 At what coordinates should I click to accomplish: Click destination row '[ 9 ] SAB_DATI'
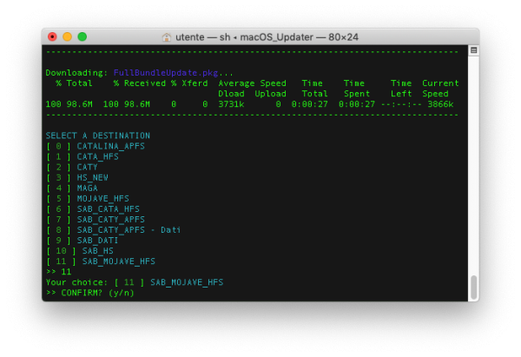coord(82,241)
